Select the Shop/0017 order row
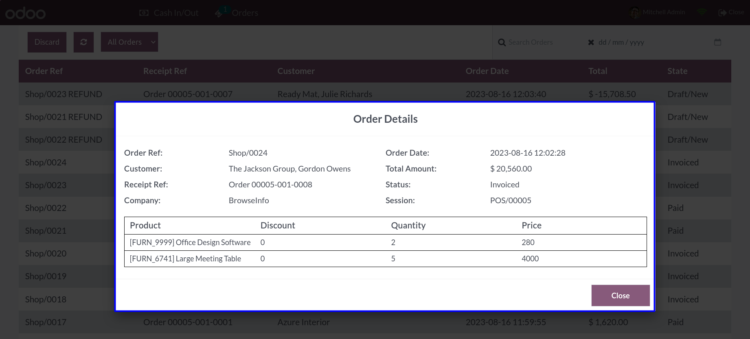 pyautogui.click(x=375, y=322)
